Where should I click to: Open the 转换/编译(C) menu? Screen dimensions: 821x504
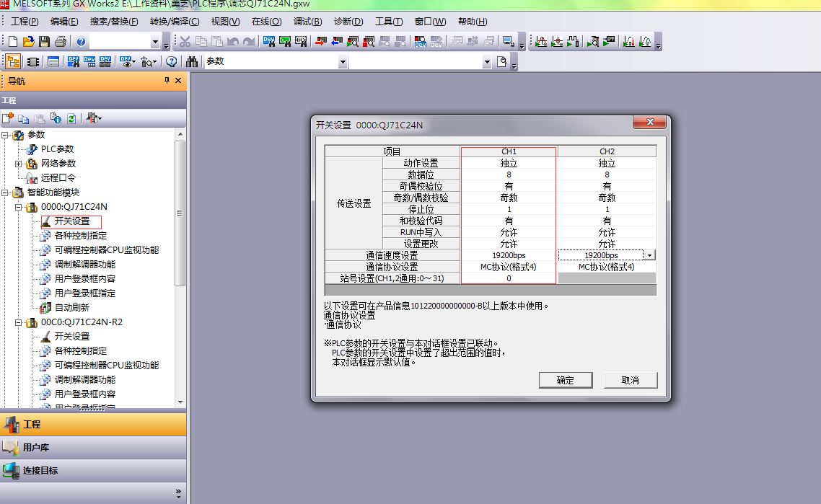[x=175, y=22]
